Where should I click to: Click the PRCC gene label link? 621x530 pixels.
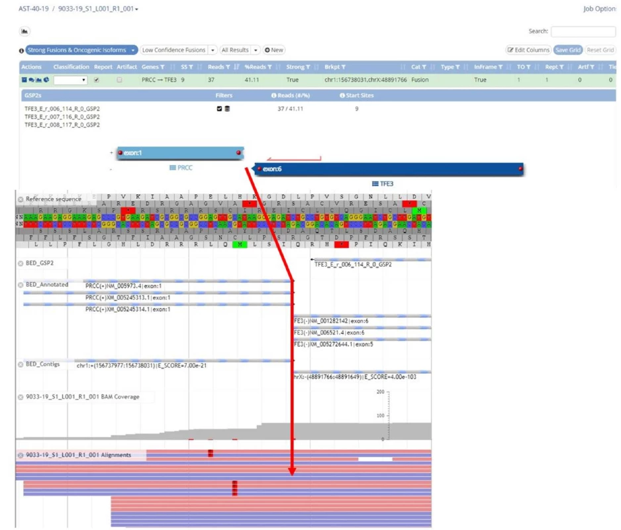point(185,168)
